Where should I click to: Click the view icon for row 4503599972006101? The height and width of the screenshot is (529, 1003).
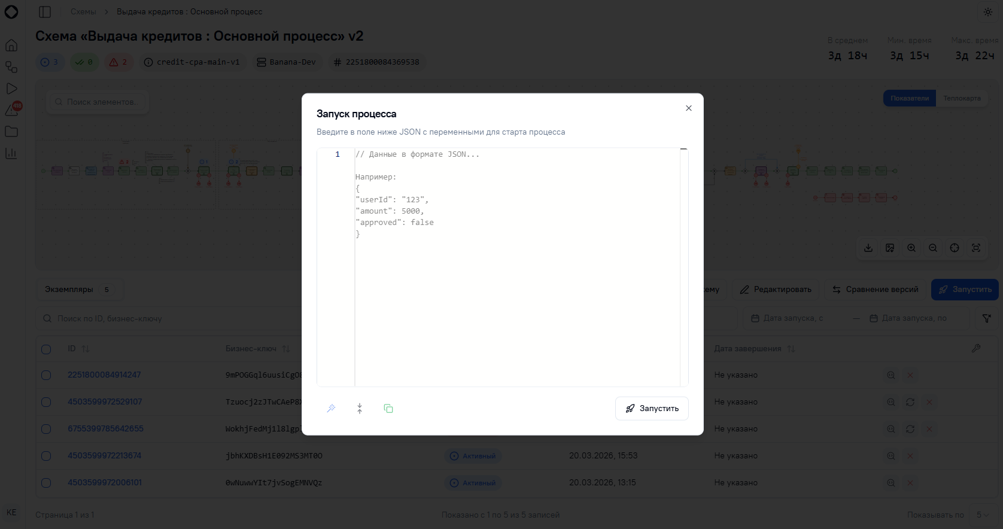891,483
